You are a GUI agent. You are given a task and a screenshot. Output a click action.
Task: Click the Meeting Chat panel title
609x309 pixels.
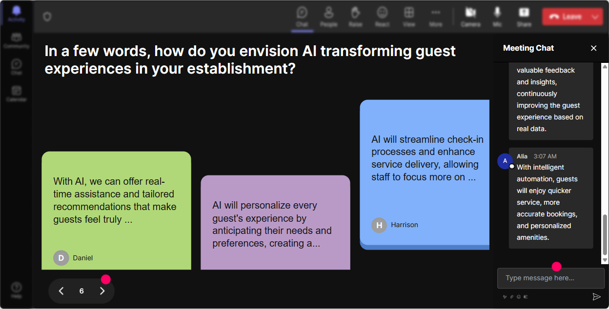click(x=528, y=48)
